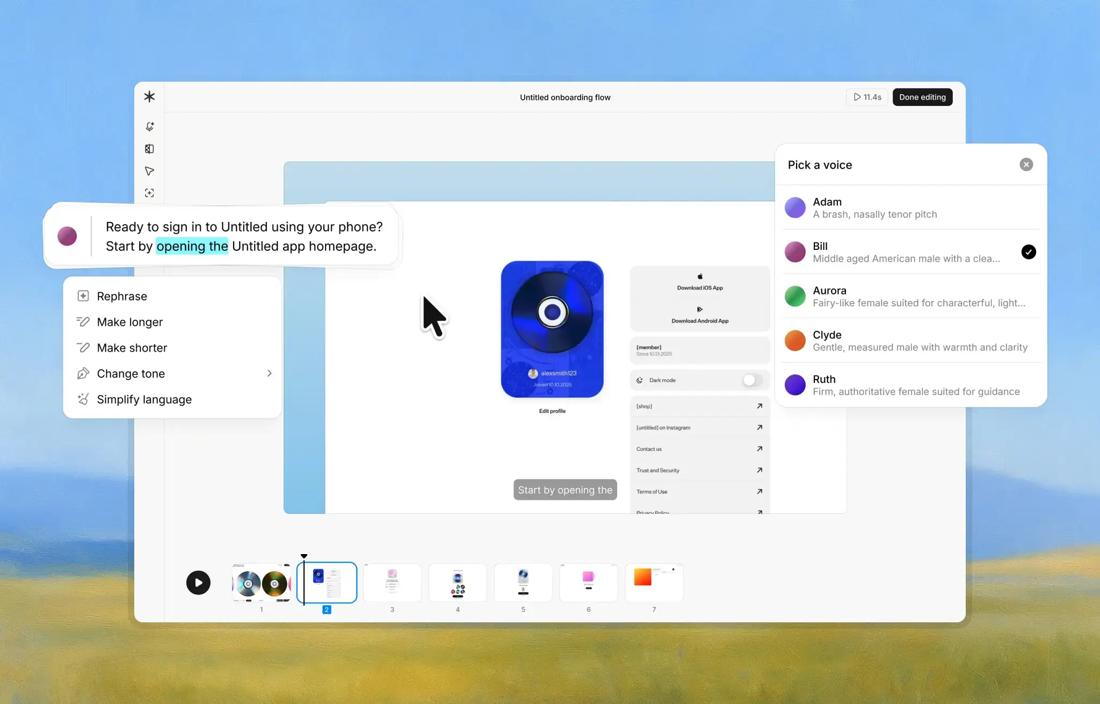Screen dimensions: 1100x704
Task: Select the cursor pointer tool
Action: tap(149, 171)
